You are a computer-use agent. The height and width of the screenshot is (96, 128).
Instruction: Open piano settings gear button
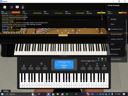pos(102,61)
